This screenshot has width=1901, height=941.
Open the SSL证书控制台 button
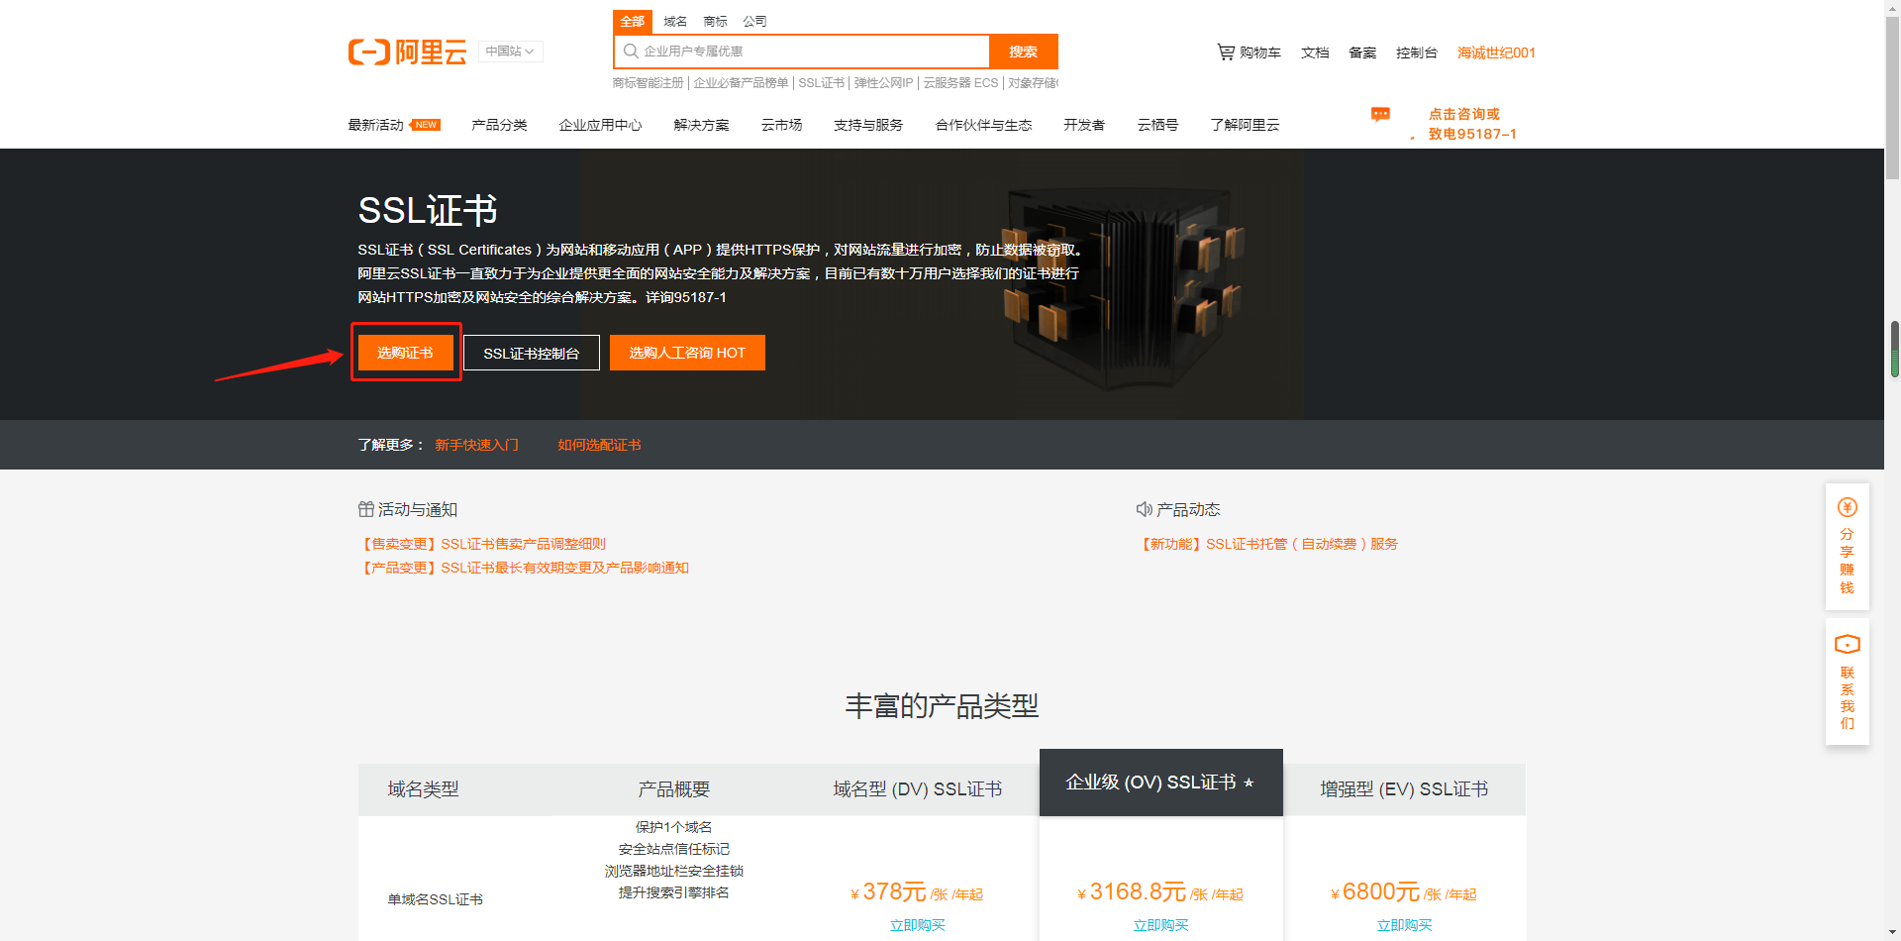(x=532, y=353)
